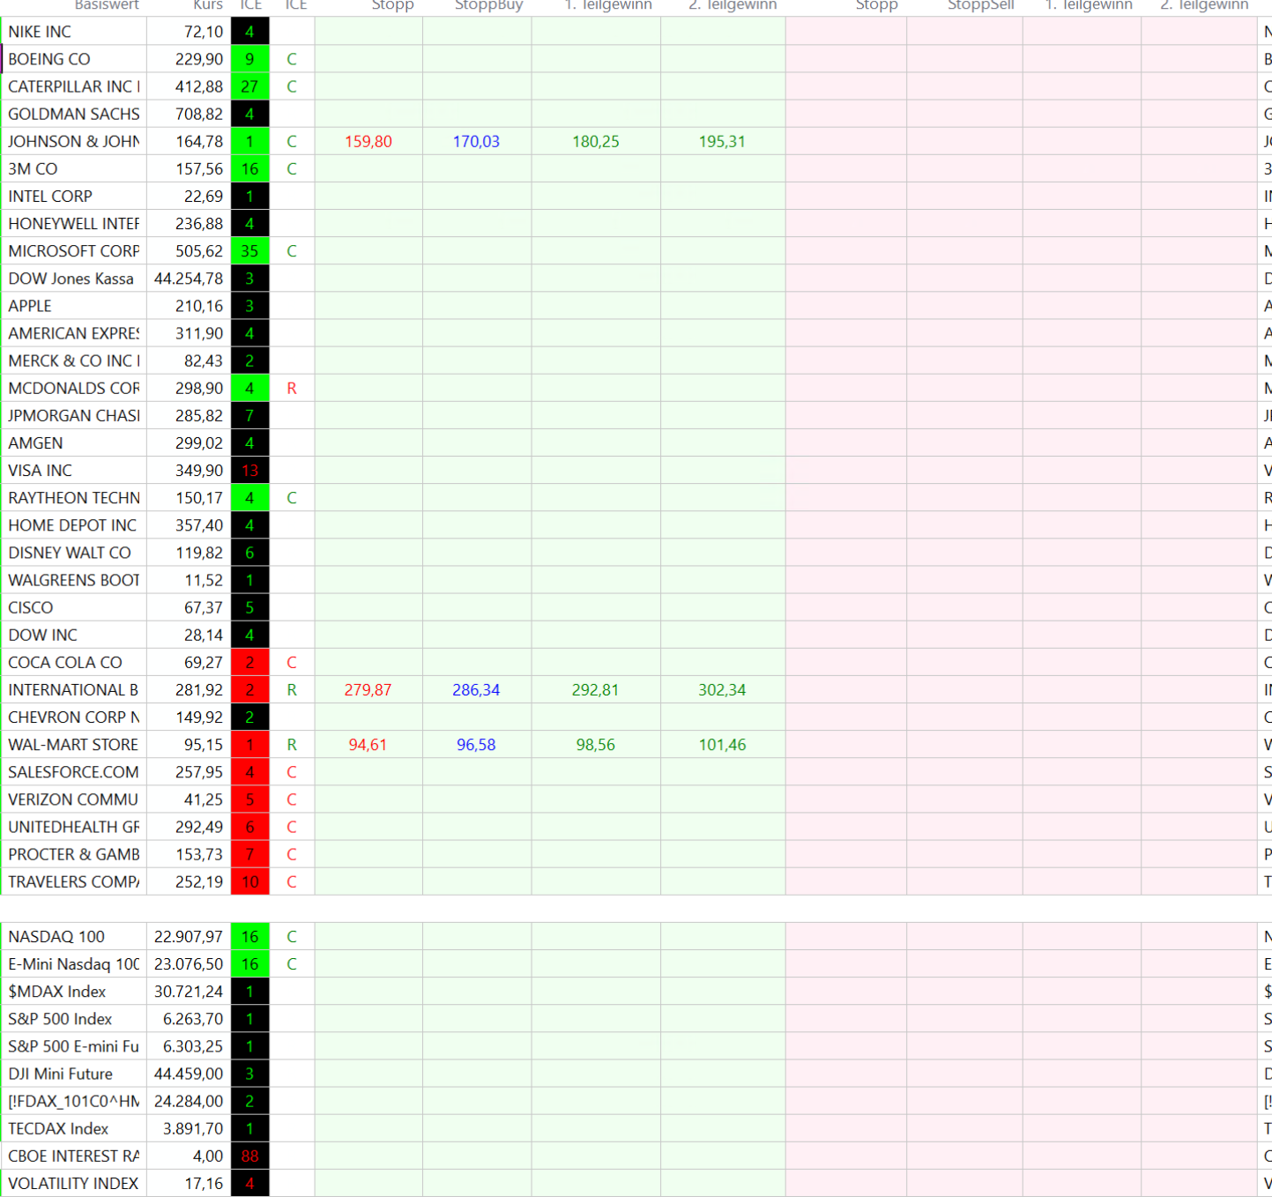This screenshot has height=1197, width=1272.
Task: Click the VOLATILITY INDEX row name
Action: (73, 1183)
